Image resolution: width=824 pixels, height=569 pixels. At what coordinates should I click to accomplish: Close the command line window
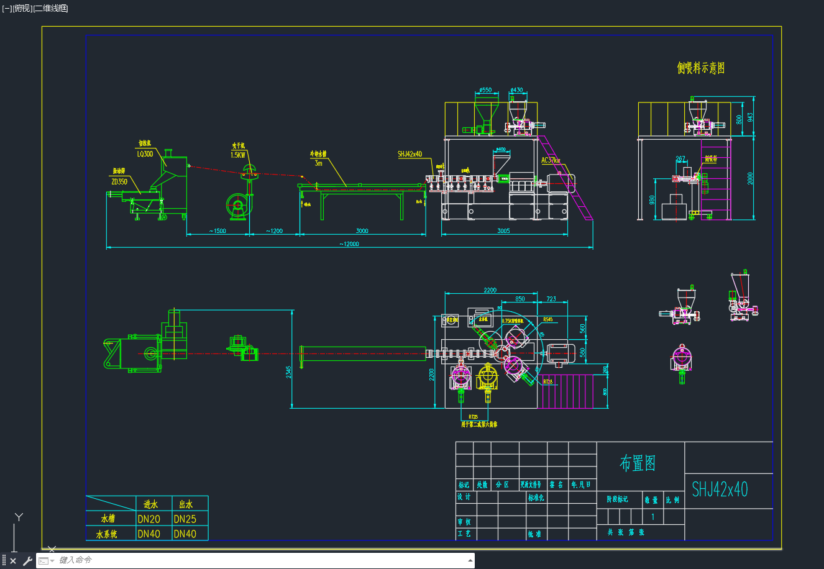[x=13, y=561]
